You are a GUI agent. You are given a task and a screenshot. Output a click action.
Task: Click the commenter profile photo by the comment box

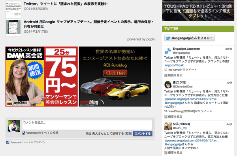coord(14,126)
